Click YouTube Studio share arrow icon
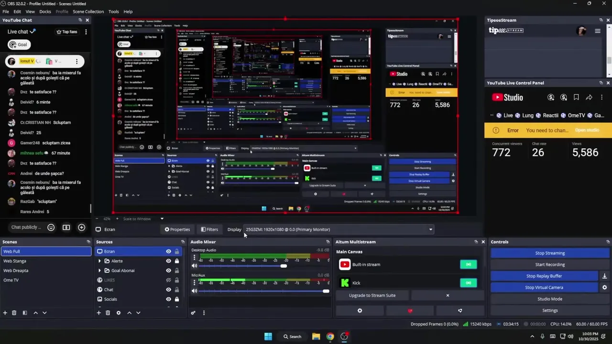The image size is (612, 344). point(589,97)
